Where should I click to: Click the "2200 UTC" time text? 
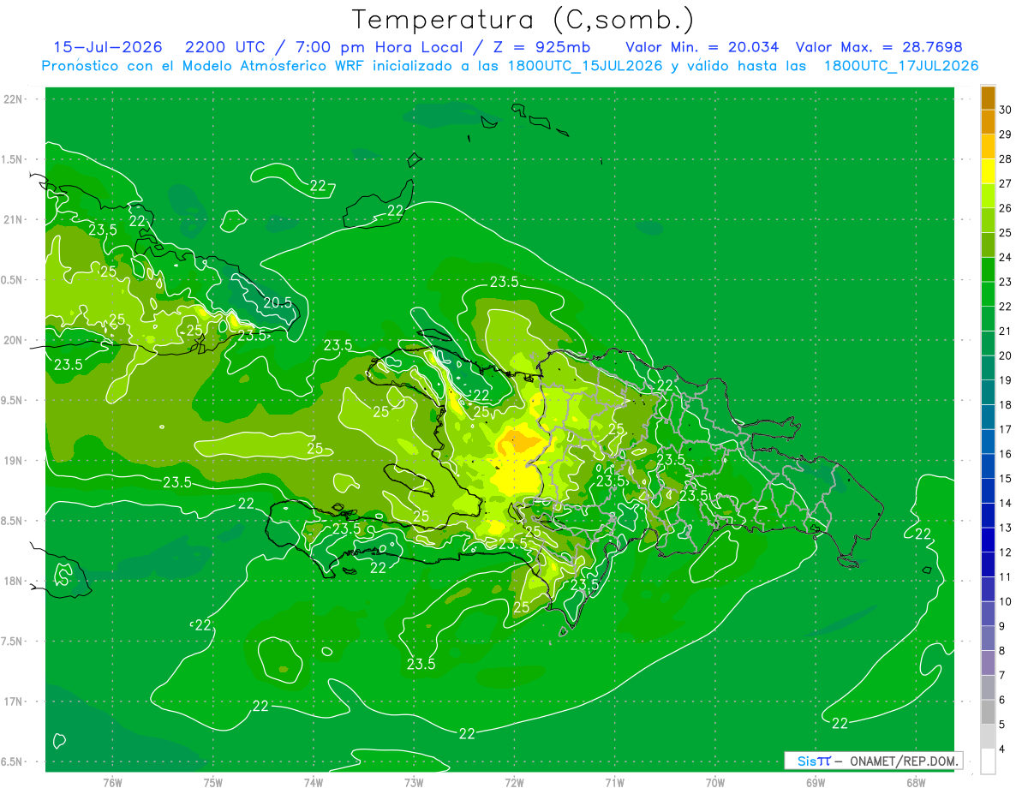click(225, 47)
